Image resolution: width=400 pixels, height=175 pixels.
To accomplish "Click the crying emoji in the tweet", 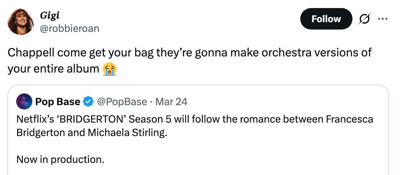I will point(110,69).
